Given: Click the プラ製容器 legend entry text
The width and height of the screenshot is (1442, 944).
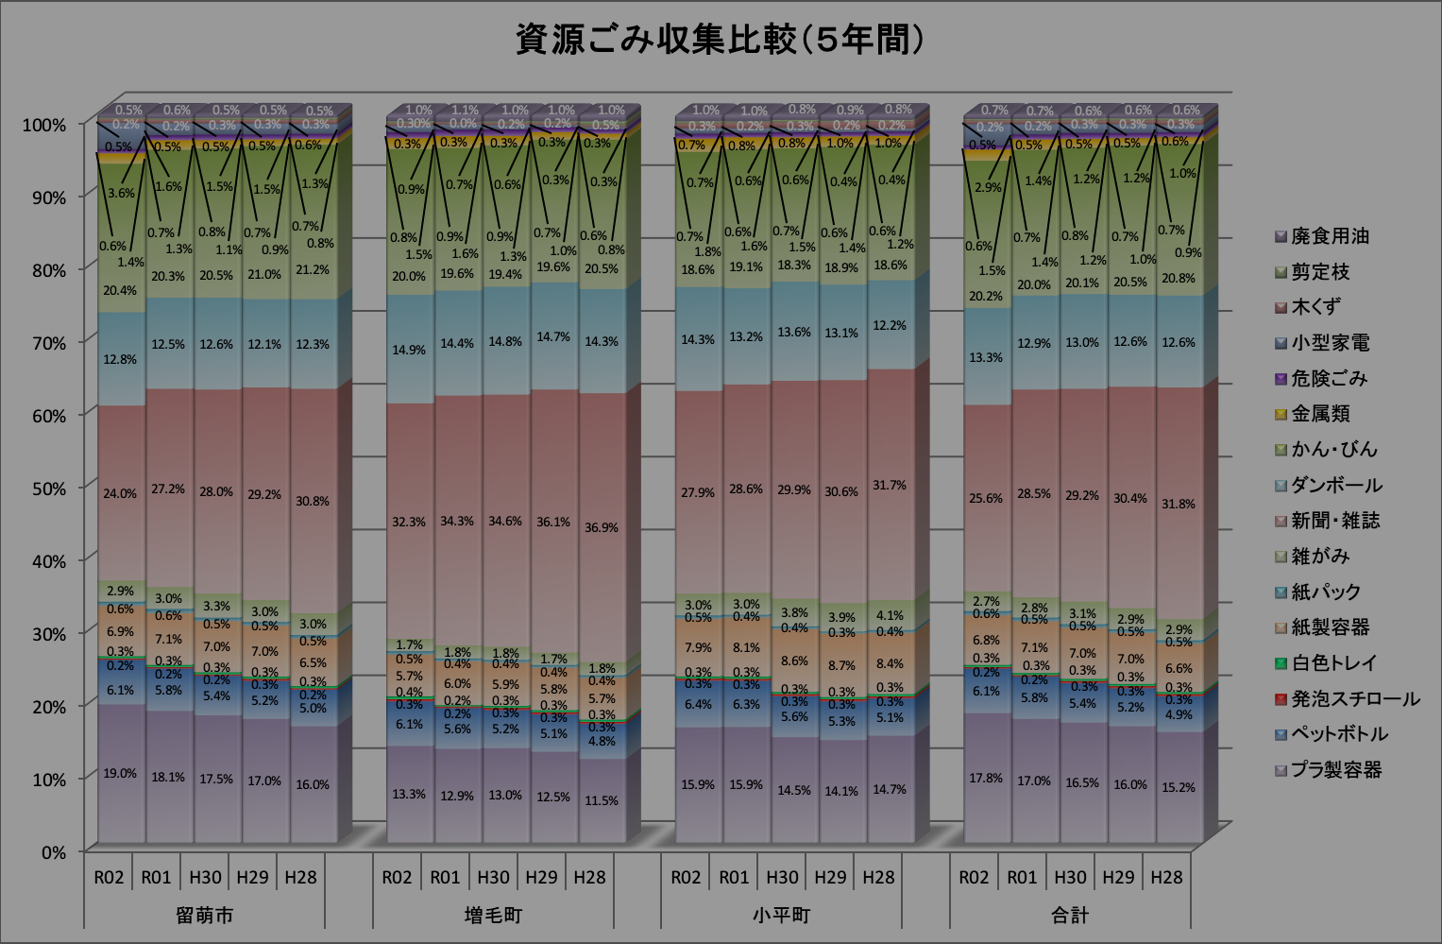Looking at the screenshot, I should pos(1336,770).
